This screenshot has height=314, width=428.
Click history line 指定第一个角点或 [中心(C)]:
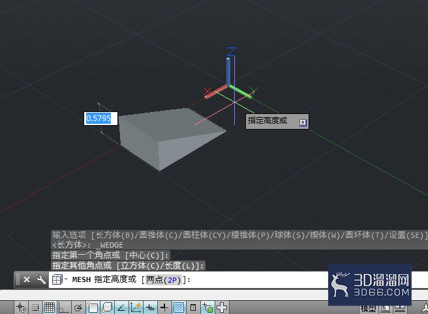click(x=110, y=255)
